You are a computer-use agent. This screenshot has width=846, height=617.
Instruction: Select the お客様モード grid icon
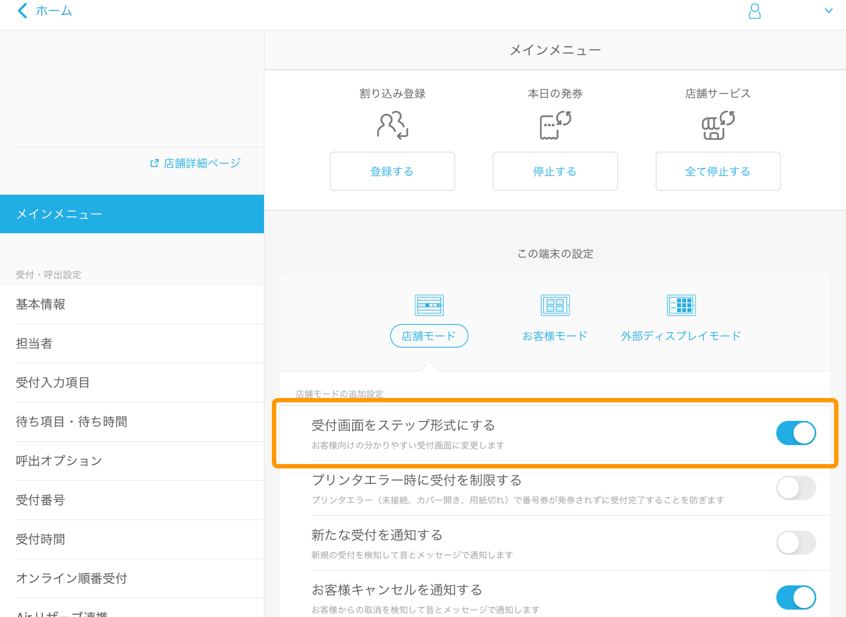tap(555, 305)
